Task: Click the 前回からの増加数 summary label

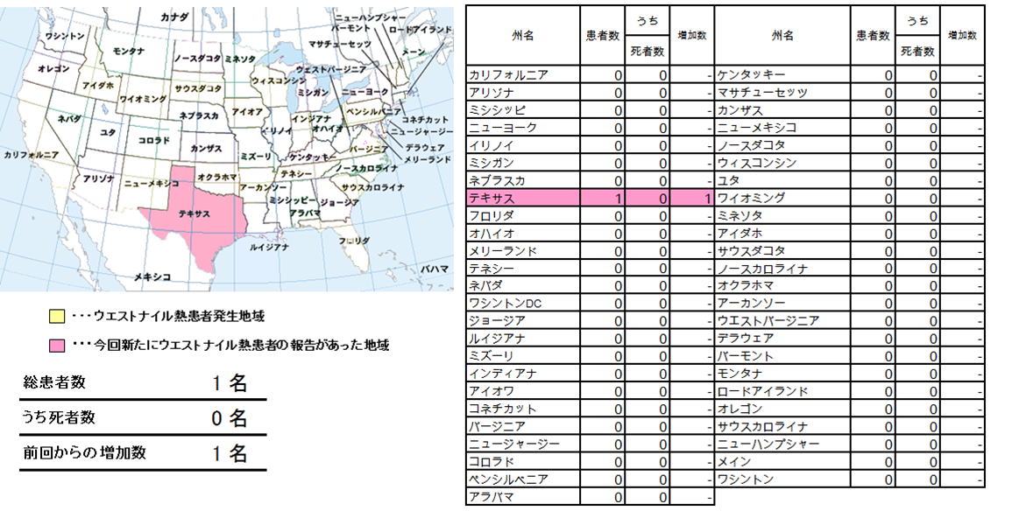Action: (x=84, y=452)
